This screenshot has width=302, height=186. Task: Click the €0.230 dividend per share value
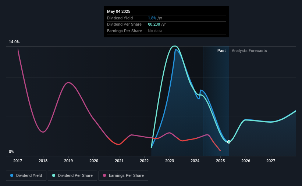(154, 25)
